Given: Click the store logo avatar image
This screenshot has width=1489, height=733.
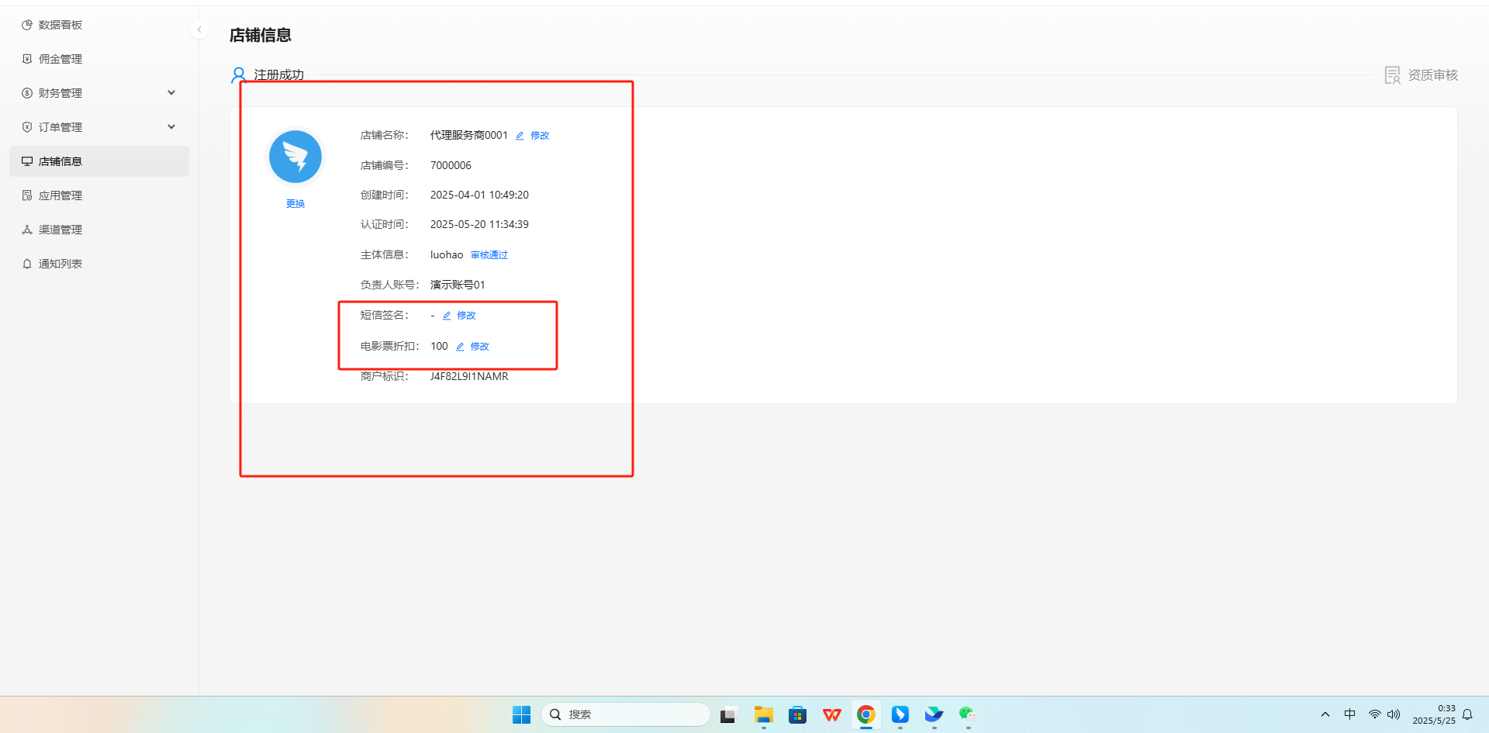Looking at the screenshot, I should 295,157.
